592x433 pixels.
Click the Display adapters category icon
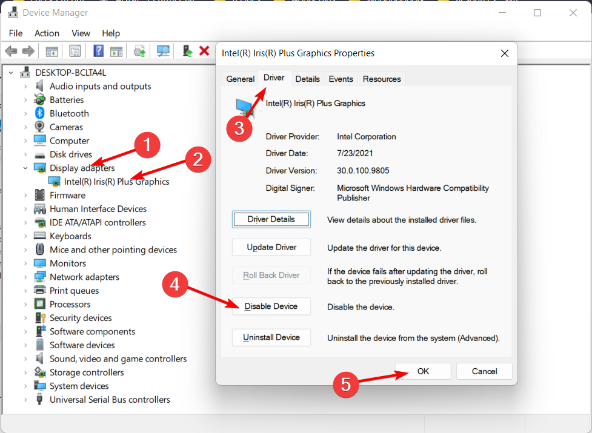click(x=39, y=168)
